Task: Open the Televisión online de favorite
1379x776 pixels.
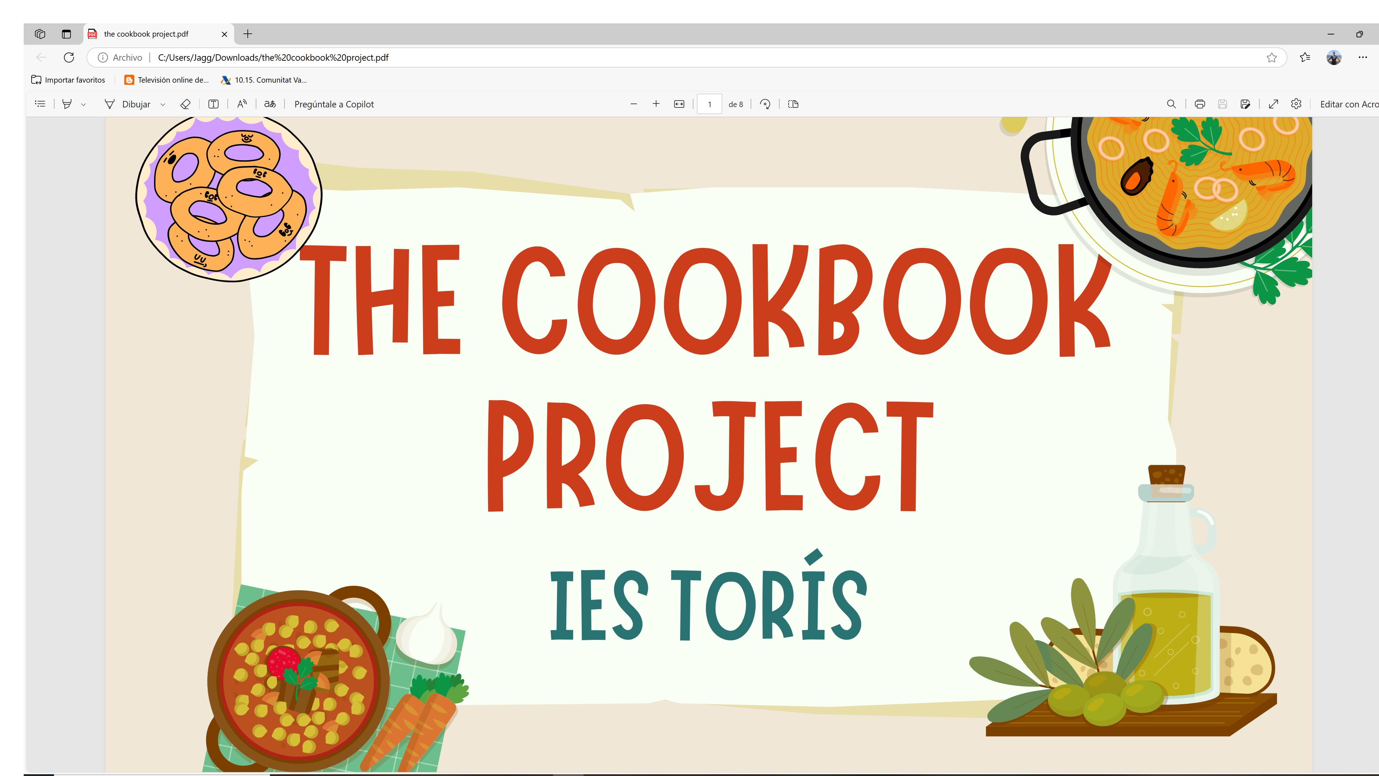Action: point(166,80)
